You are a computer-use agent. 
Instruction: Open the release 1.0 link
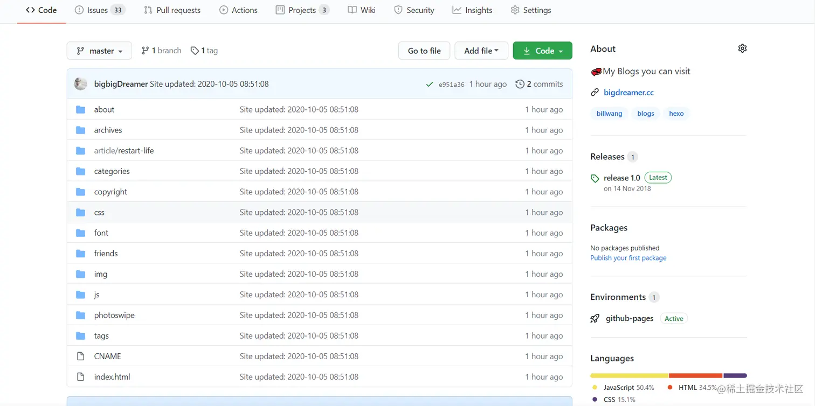(x=622, y=178)
